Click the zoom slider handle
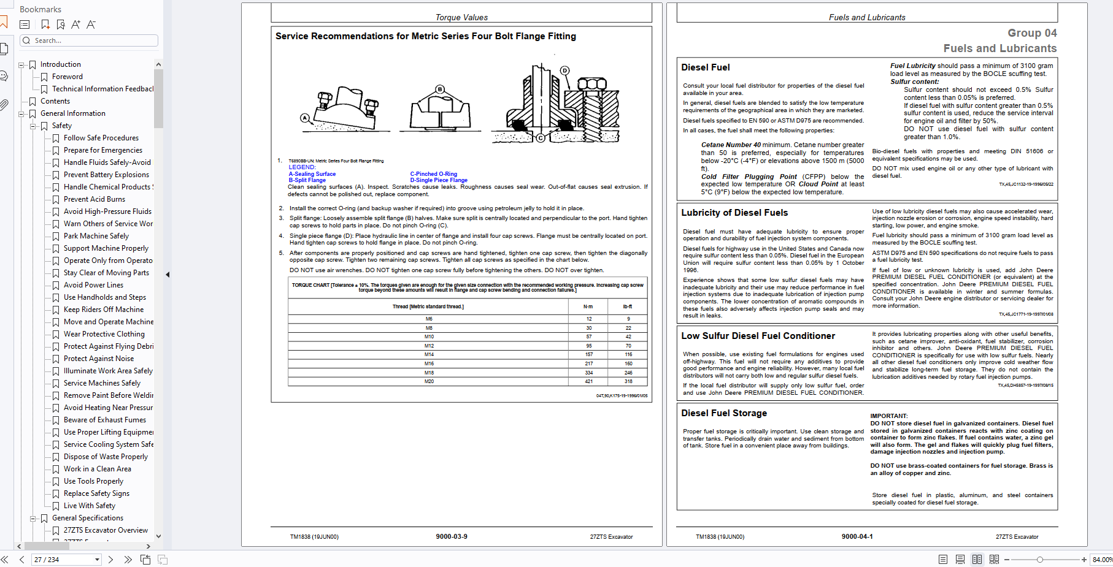 (x=1039, y=560)
